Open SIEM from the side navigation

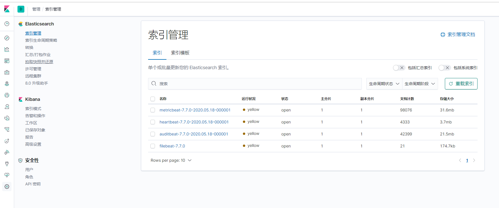pyautogui.click(x=7, y=152)
